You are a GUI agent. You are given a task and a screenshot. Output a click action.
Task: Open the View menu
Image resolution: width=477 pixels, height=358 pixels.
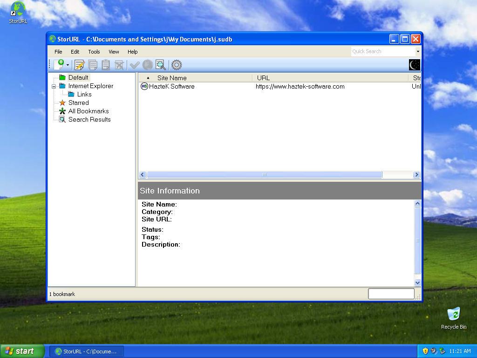114,52
